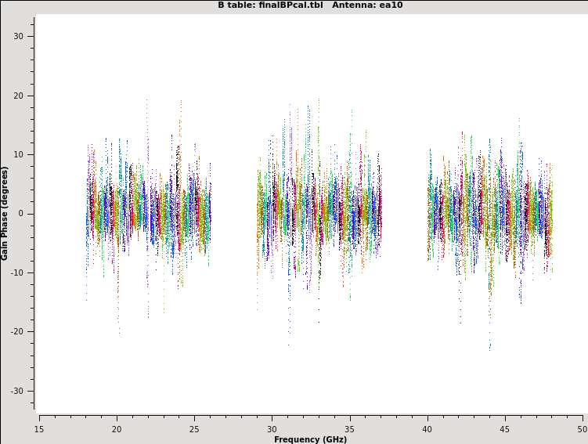Select the 20 tick on the y-axis
Screen dimensions: 588x444
[x=18, y=96]
